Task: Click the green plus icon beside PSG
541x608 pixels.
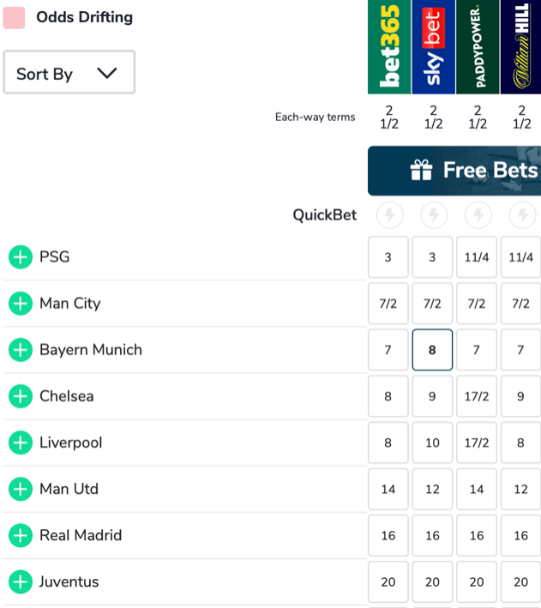Action: [20, 256]
